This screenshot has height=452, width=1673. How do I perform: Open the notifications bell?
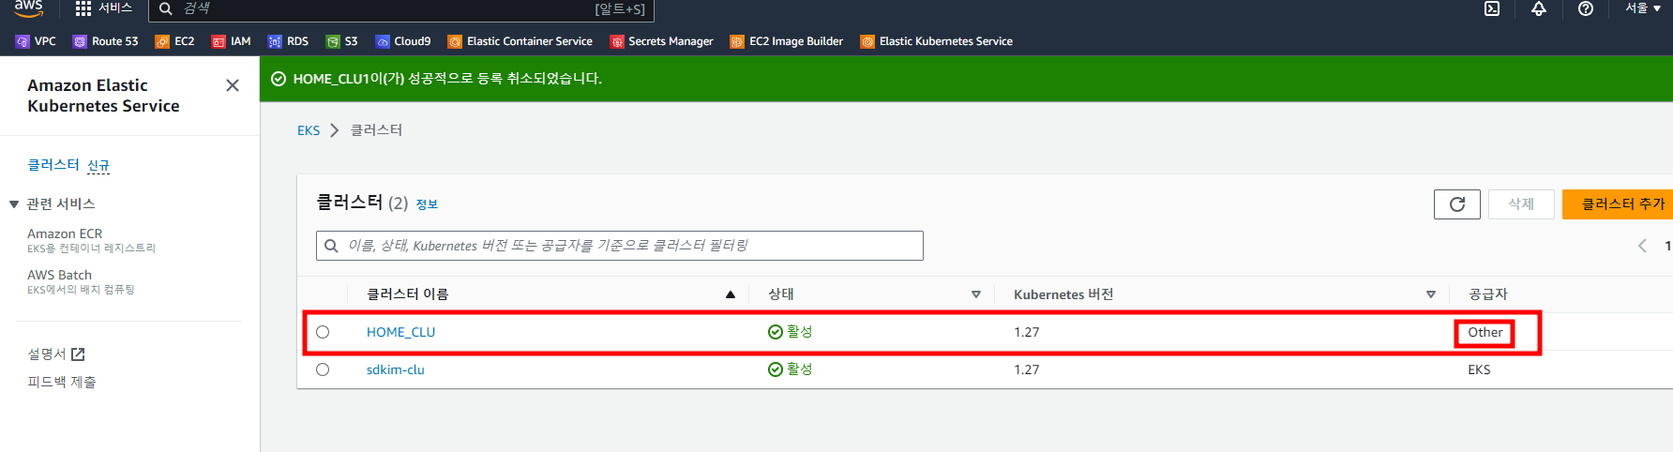[1539, 8]
